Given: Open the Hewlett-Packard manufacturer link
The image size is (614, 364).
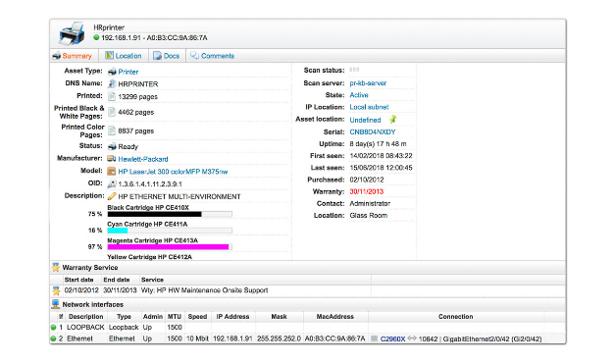Looking at the screenshot, I should pyautogui.click(x=143, y=159).
